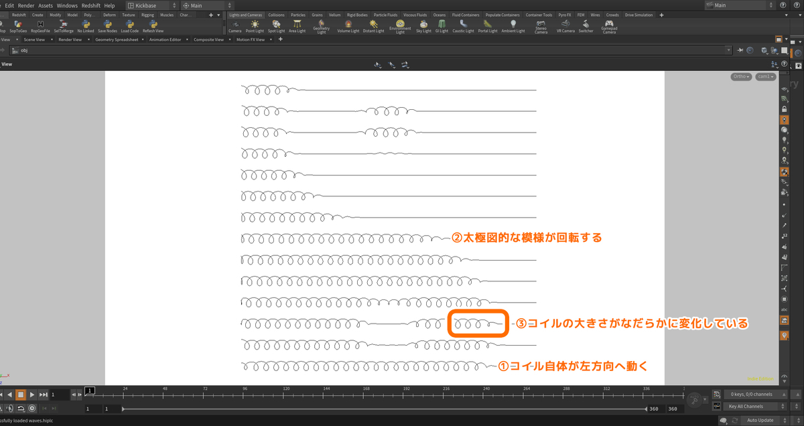The width and height of the screenshot is (804, 426).
Task: Run the SopToGeo shelf tool
Action: (x=18, y=27)
